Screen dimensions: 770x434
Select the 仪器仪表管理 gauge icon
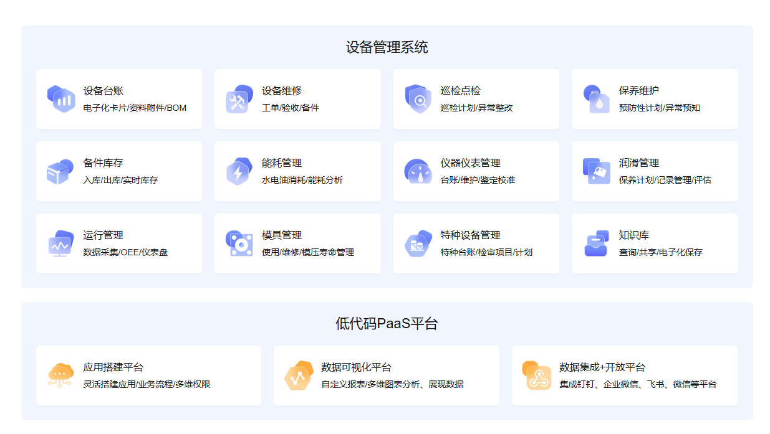tap(418, 171)
